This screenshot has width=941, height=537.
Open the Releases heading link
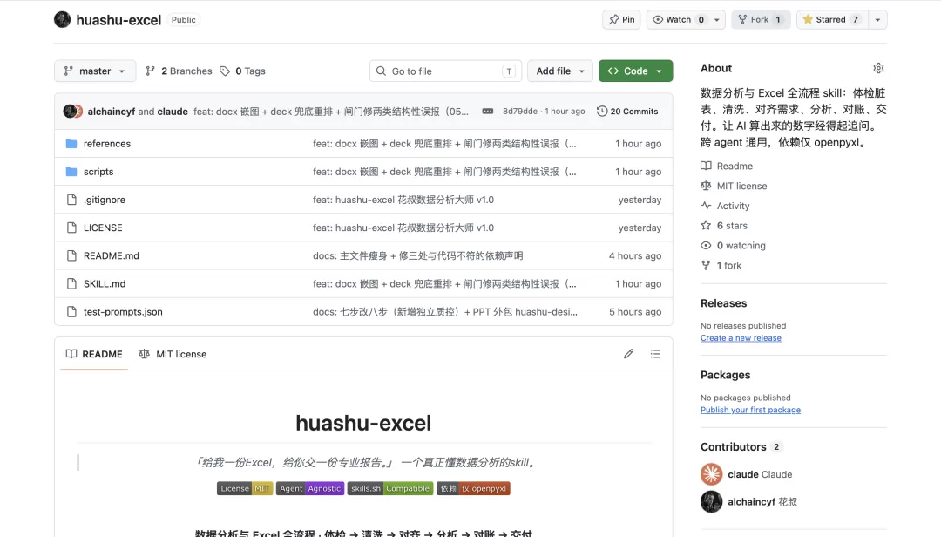tap(724, 303)
